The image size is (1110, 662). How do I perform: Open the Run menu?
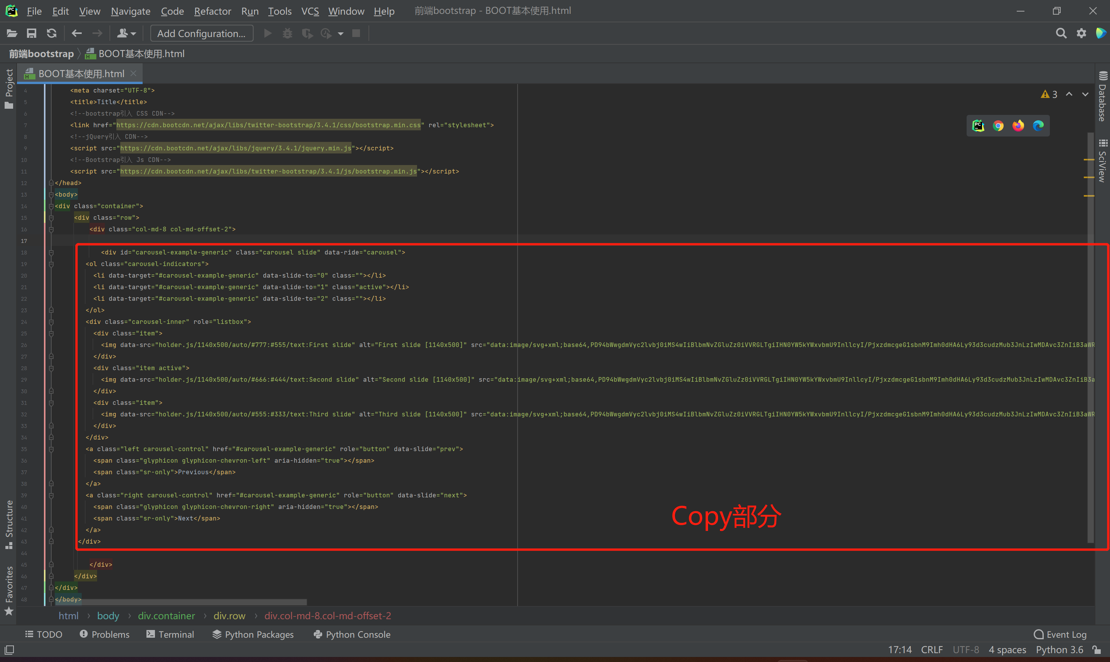point(250,11)
